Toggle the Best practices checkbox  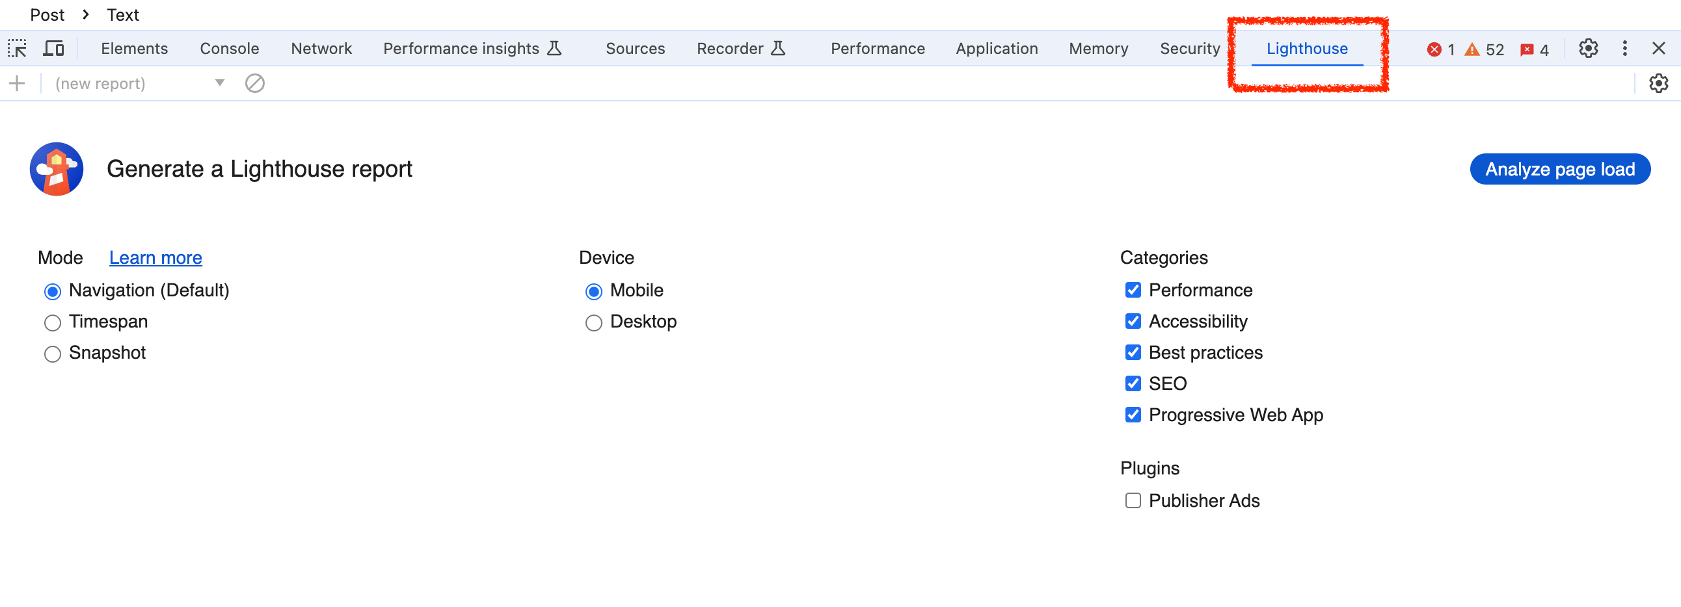pyautogui.click(x=1133, y=353)
